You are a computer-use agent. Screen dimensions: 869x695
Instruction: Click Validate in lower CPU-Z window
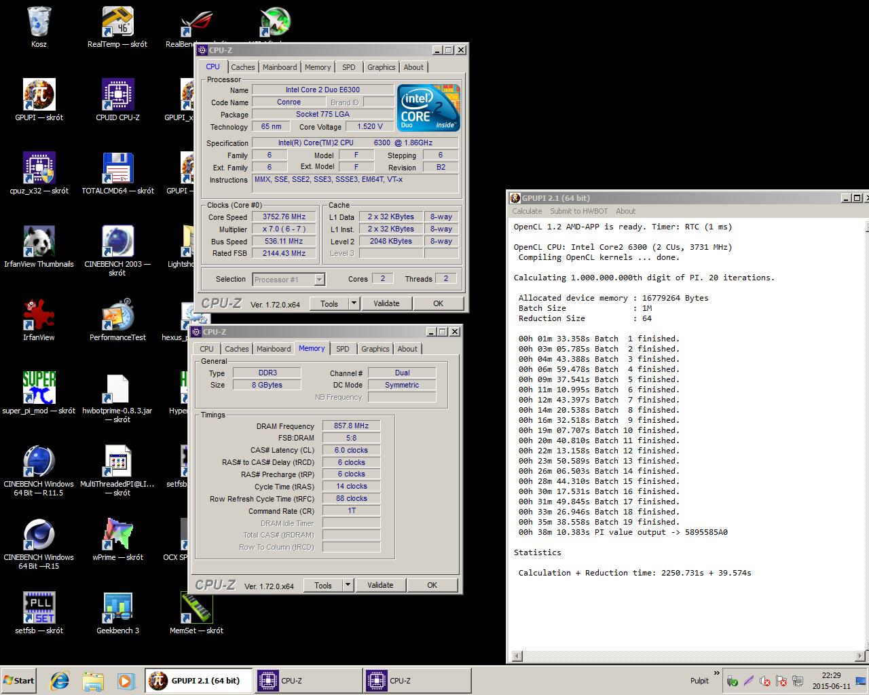(380, 585)
